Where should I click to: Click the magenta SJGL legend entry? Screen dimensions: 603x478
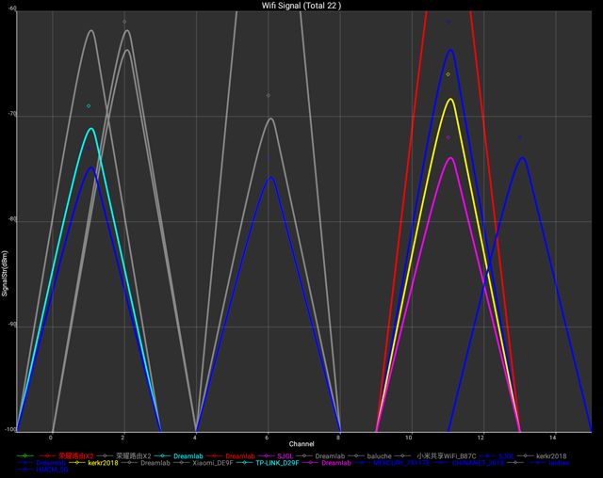pyautogui.click(x=285, y=455)
